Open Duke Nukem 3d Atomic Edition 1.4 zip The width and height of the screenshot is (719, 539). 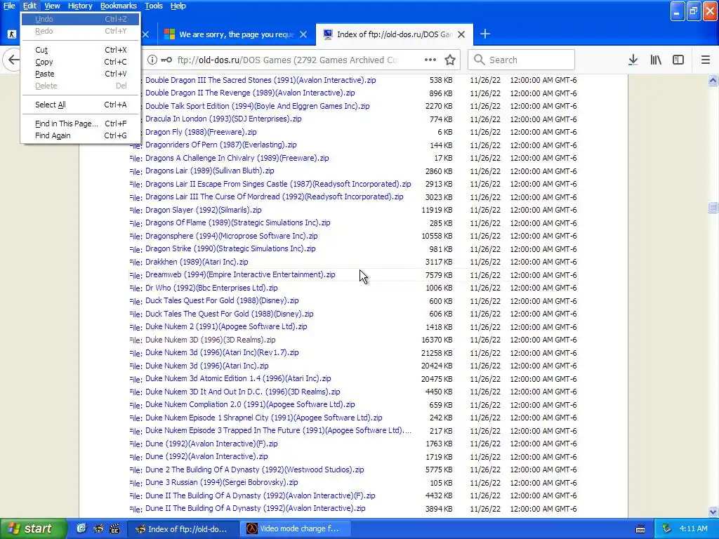pyautogui.click(x=238, y=378)
